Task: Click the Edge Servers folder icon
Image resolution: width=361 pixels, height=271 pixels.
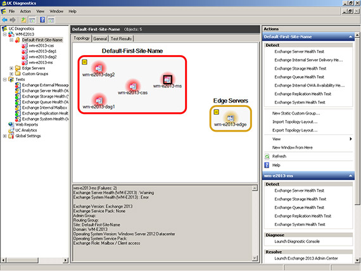Action: pyautogui.click(x=18, y=68)
